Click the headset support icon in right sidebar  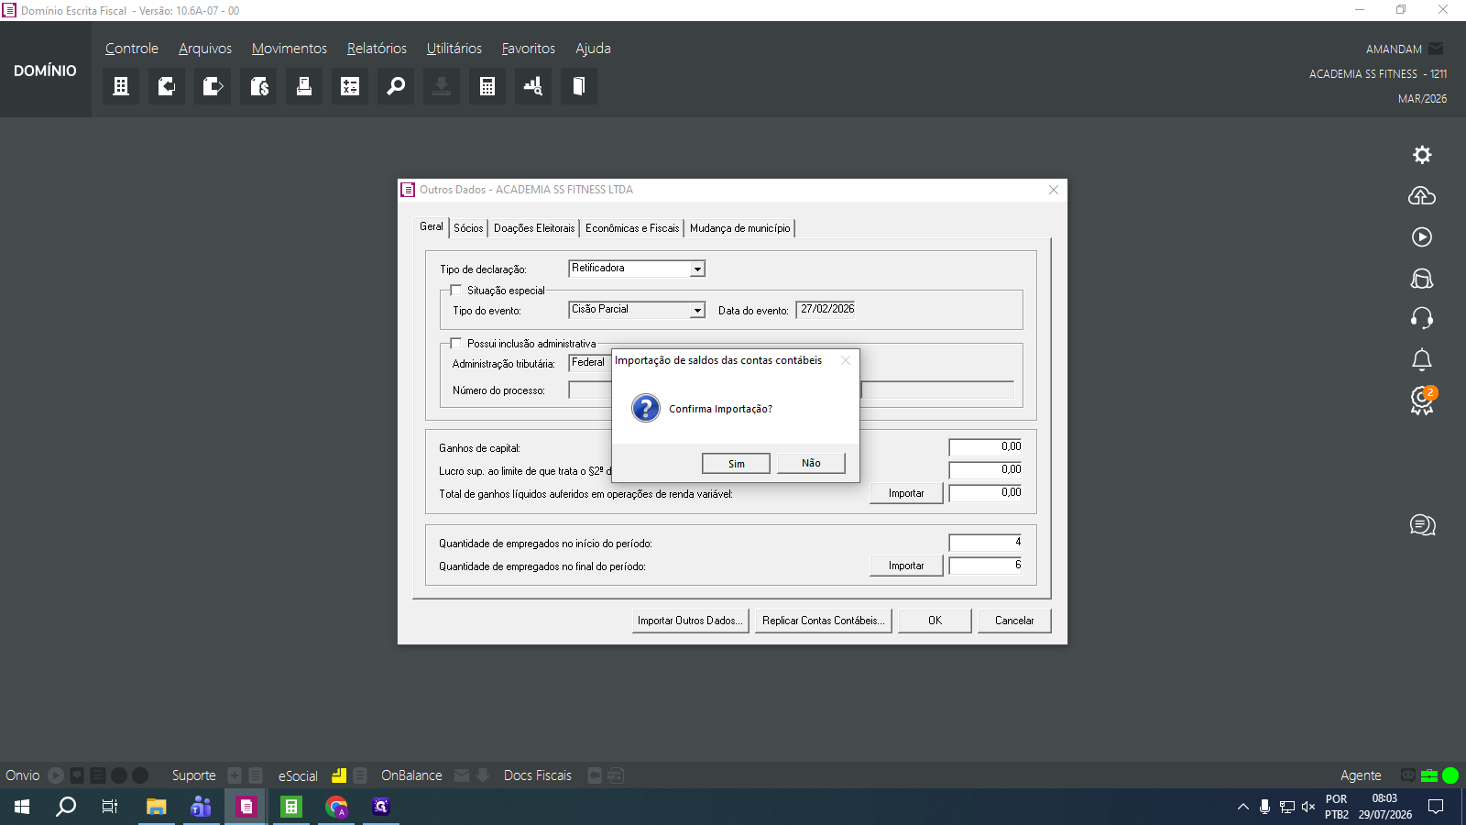pyautogui.click(x=1422, y=318)
